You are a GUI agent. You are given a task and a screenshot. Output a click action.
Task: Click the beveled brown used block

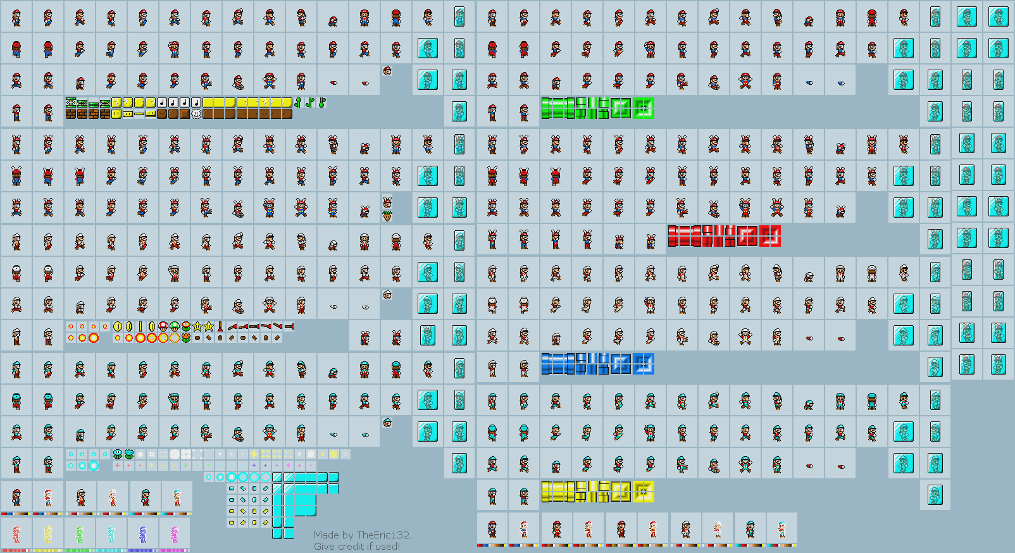pos(185,114)
